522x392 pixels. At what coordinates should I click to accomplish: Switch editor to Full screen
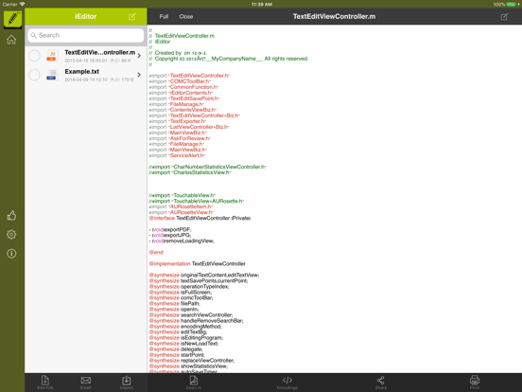pyautogui.click(x=164, y=17)
